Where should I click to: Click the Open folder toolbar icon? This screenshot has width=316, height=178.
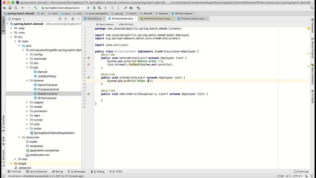4,8
